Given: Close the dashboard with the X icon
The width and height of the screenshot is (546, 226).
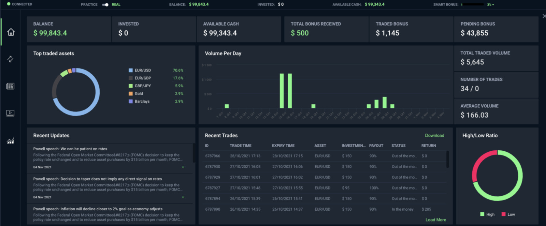Looking at the screenshot, I should click(x=544, y=16).
